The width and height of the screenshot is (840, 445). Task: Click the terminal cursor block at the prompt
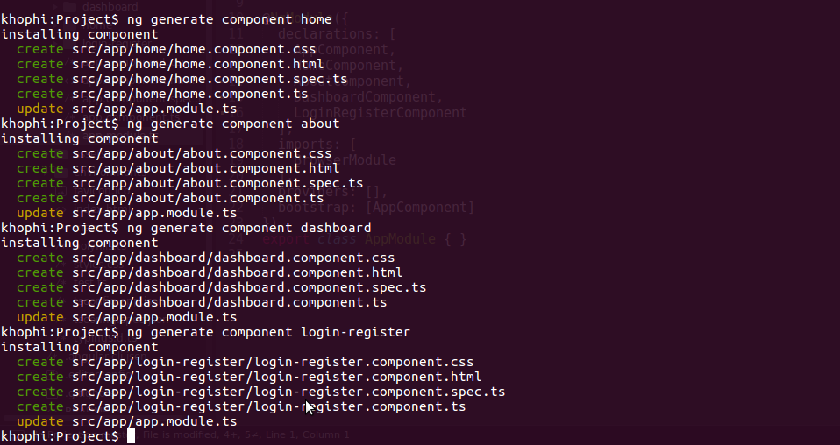[x=131, y=436]
